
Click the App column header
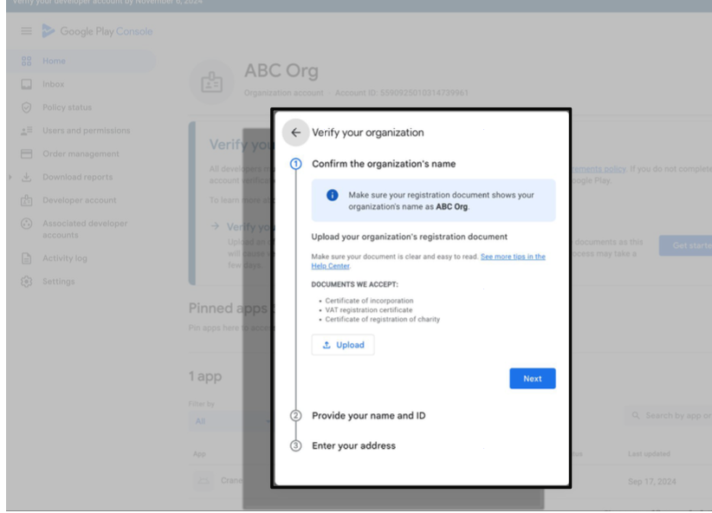point(199,454)
